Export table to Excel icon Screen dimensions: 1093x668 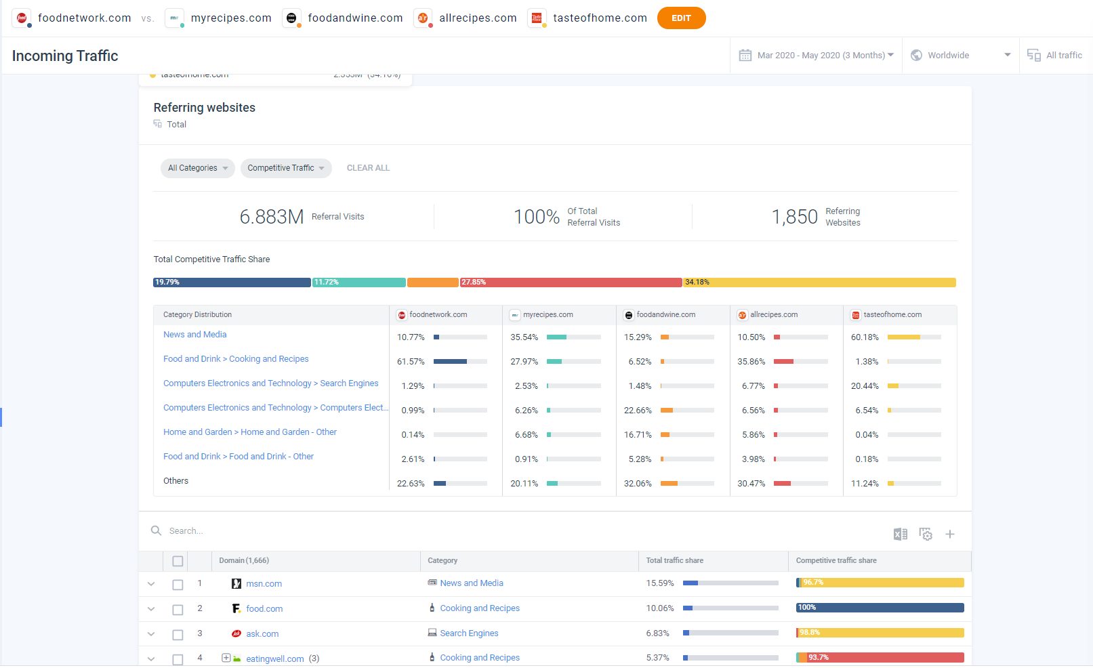901,535
